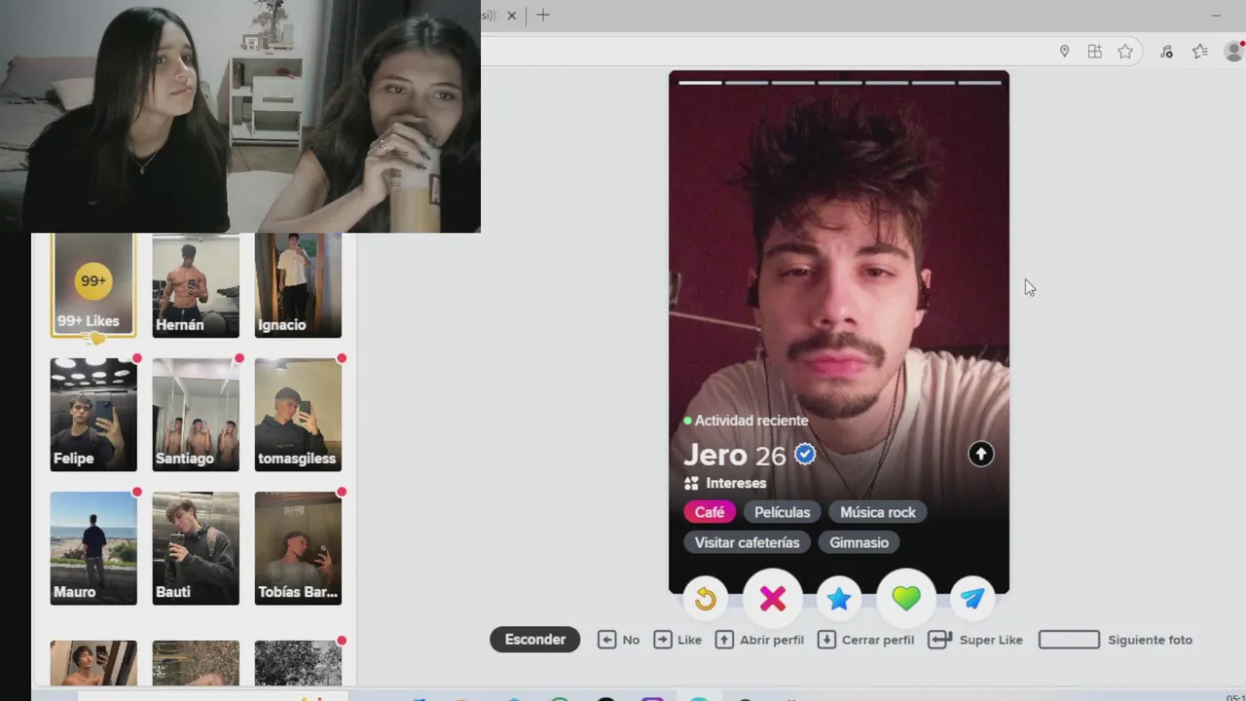This screenshot has height=701, width=1246.
Task: Click the Rewind (undo) yellow arrow button
Action: [706, 599]
